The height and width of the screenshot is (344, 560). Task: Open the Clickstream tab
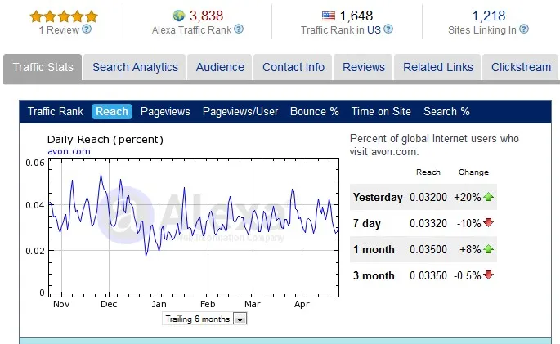pos(521,67)
